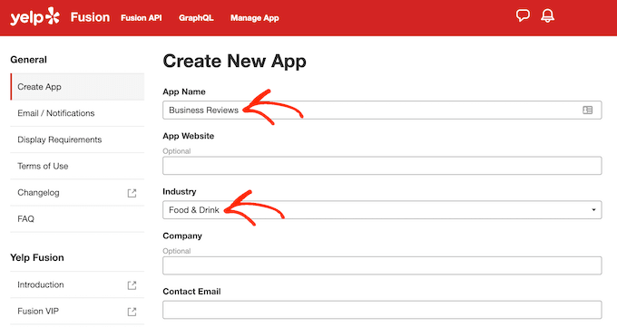This screenshot has height=327, width=617.
Task: Focus the Company input field
Action: [x=382, y=265]
